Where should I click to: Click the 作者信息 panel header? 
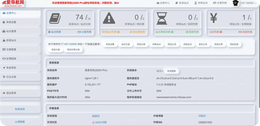tap(150, 108)
